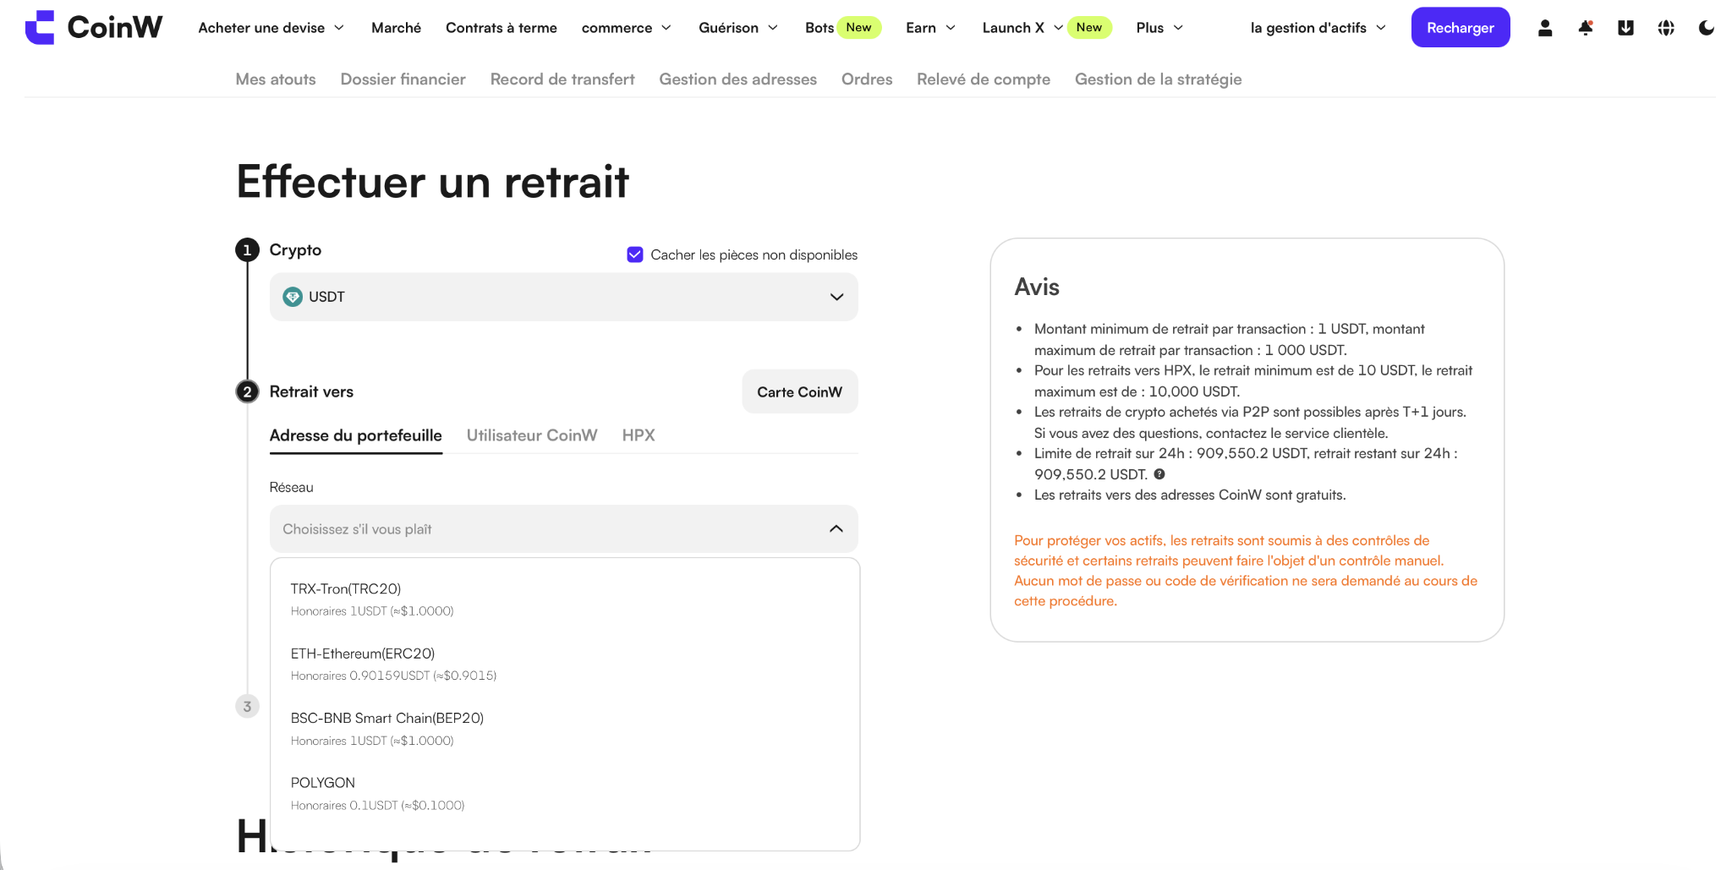Go to Record de transfert
The width and height of the screenshot is (1732, 870).
pos(562,79)
